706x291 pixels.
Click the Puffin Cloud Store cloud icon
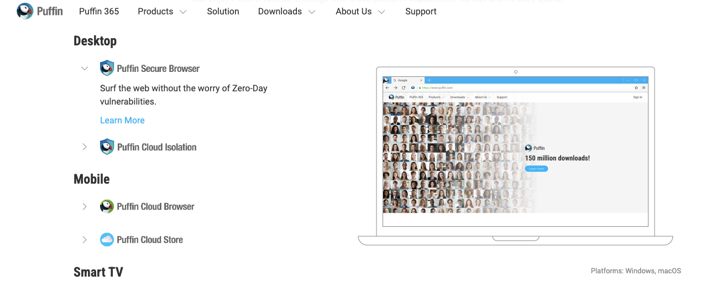107,240
